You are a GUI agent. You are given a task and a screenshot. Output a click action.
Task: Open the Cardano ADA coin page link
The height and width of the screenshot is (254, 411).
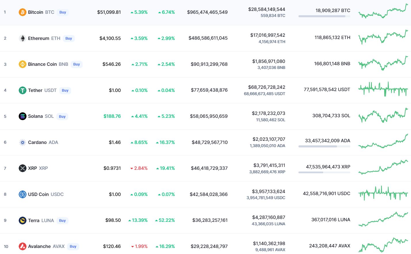43,142
